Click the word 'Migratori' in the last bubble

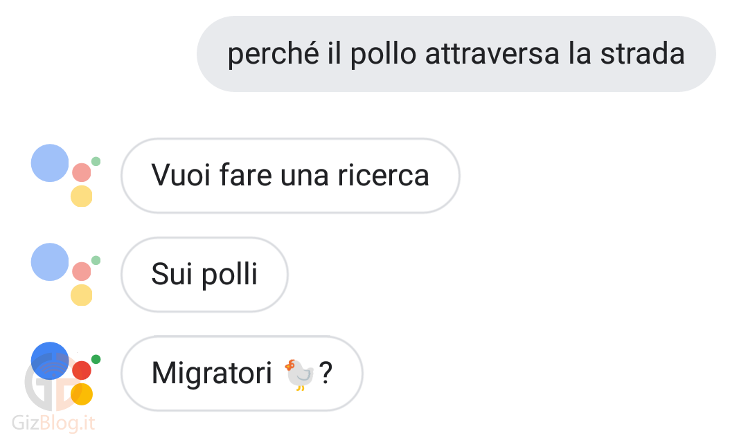(212, 374)
